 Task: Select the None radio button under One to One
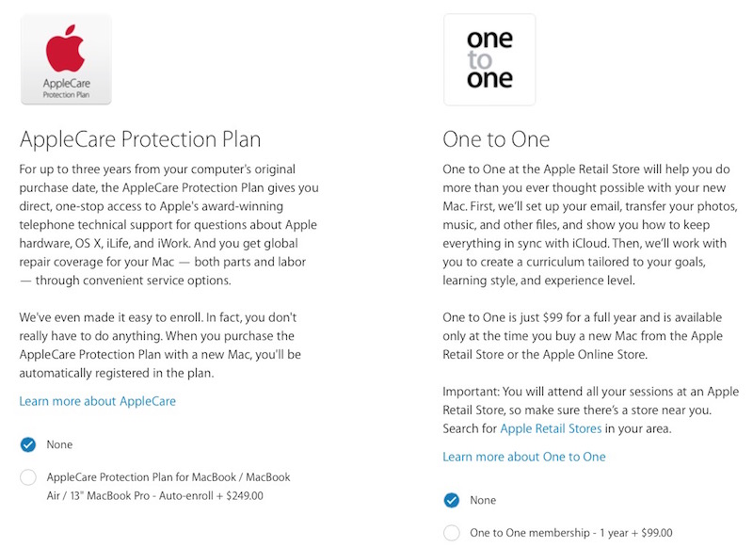[x=452, y=500]
